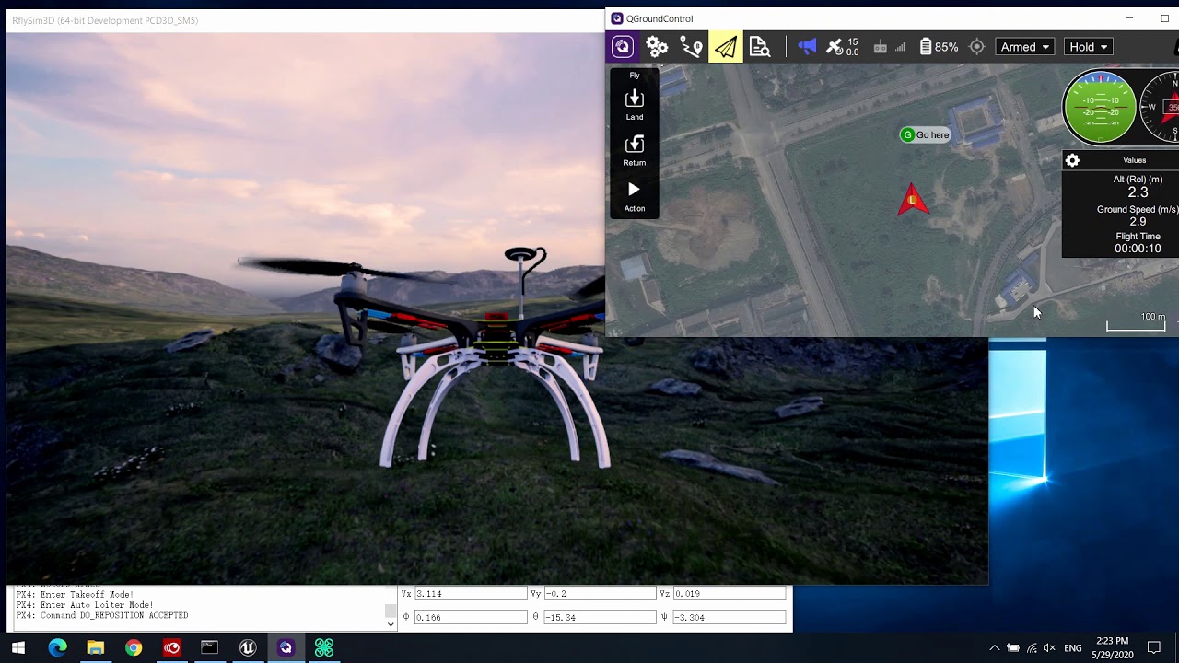Click the Vy input field

pyautogui.click(x=600, y=594)
